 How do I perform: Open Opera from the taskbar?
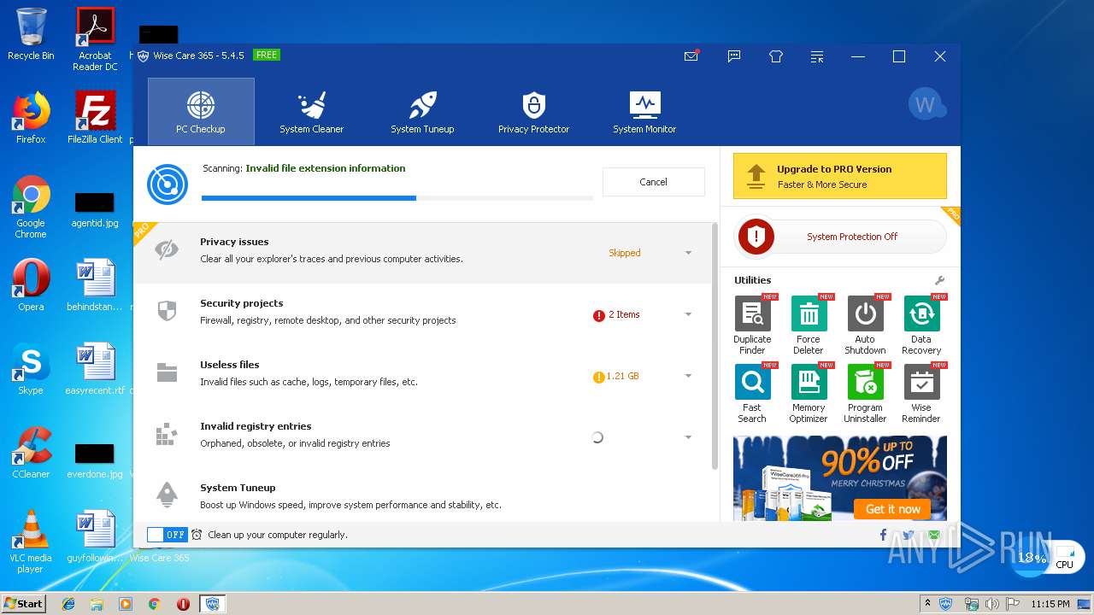pyautogui.click(x=183, y=604)
